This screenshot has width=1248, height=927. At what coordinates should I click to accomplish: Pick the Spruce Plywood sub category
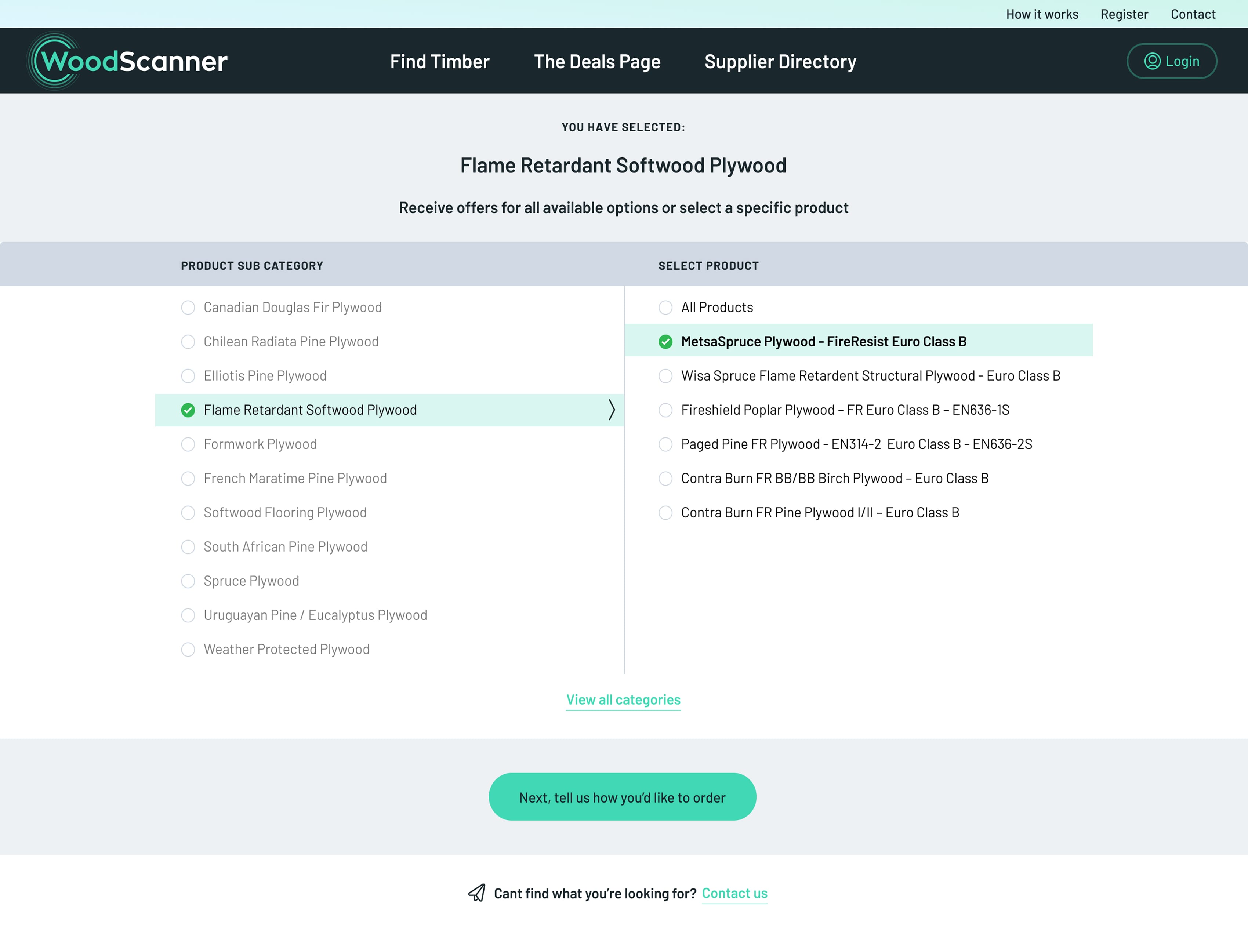tap(188, 581)
